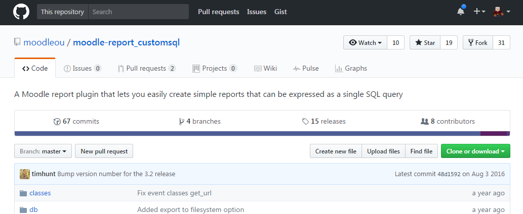View the 4 branches
Viewport: 523px width, 214px height.
pos(199,121)
